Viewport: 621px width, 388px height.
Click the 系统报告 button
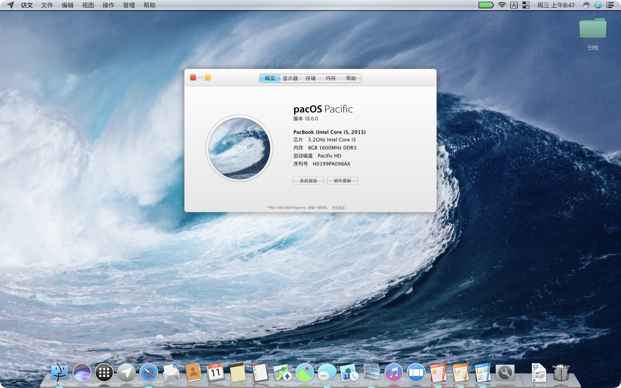[x=308, y=181]
